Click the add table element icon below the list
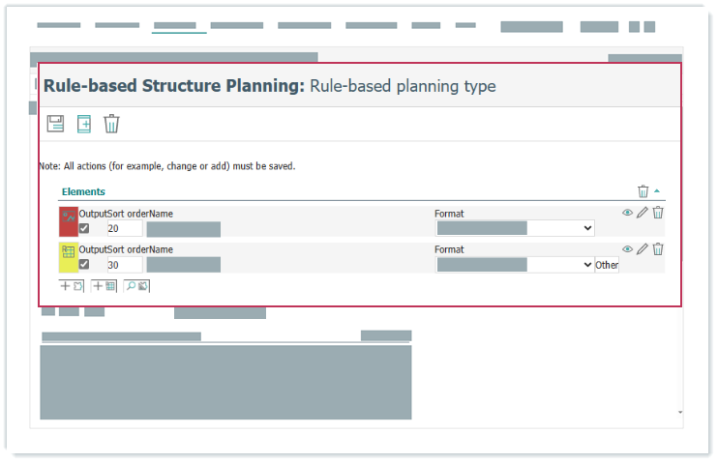This screenshot has height=463, width=718. (x=105, y=286)
